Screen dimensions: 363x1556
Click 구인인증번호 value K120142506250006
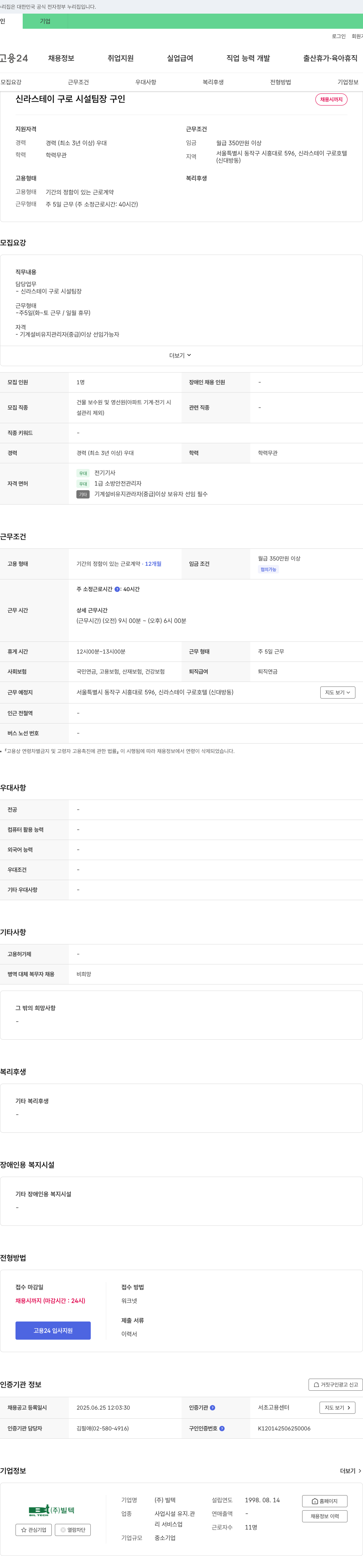click(x=284, y=1429)
